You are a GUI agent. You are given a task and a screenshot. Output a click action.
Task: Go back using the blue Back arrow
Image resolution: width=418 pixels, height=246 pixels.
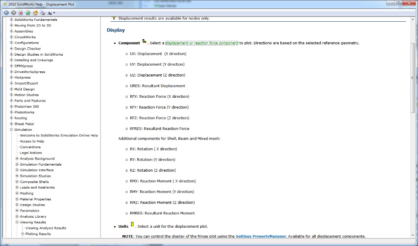point(7,13)
